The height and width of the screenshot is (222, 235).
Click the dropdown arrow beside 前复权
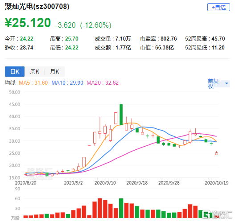[x=227, y=83]
